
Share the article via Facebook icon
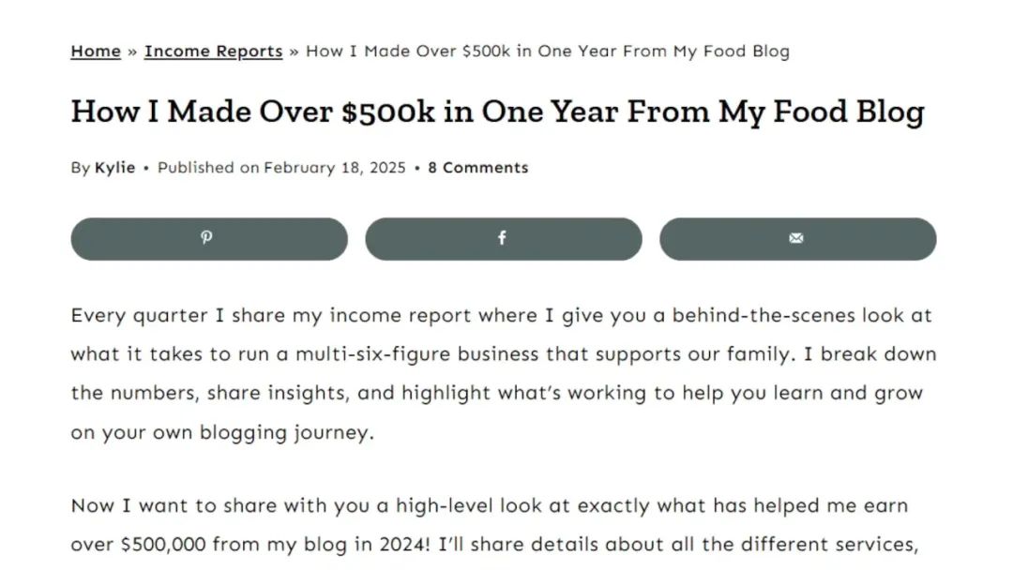[503, 239]
